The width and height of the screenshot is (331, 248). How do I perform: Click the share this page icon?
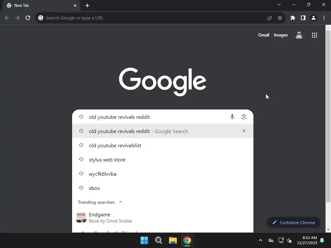pyautogui.click(x=270, y=18)
